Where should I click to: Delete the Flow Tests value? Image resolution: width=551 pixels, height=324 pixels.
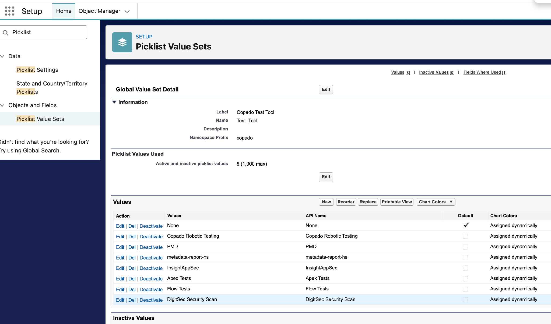coord(132,290)
